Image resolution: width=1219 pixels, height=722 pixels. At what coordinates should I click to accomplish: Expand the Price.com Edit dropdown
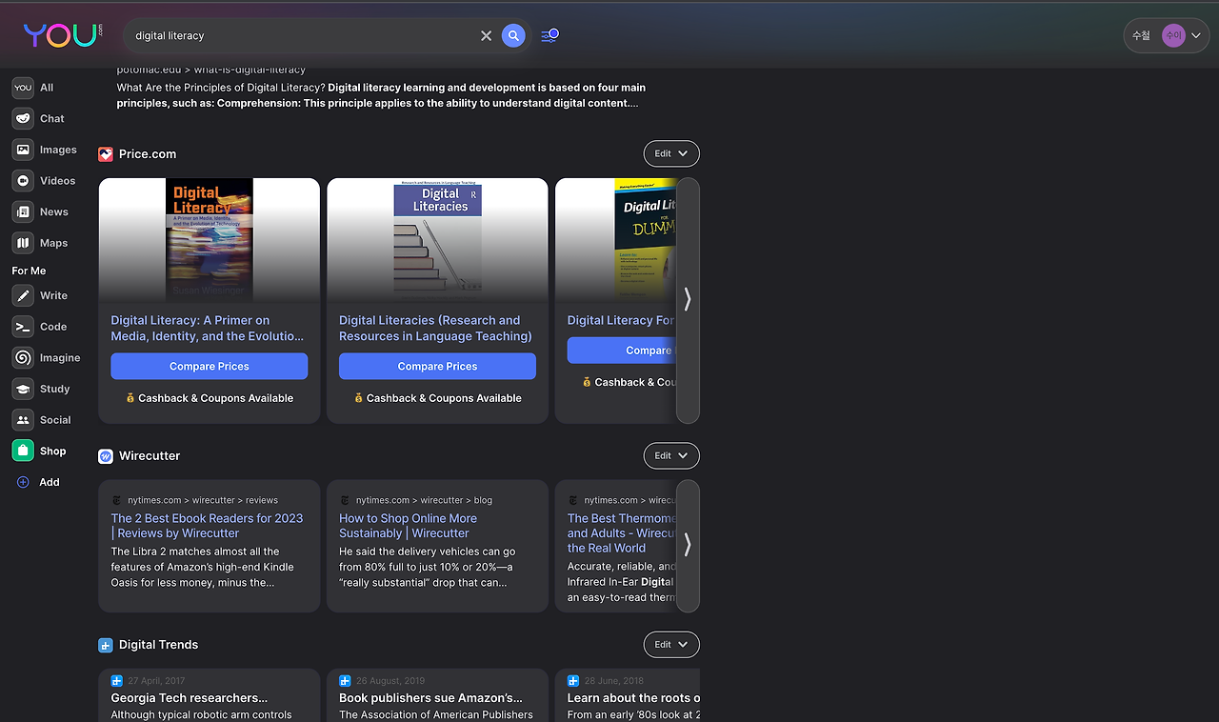671,153
